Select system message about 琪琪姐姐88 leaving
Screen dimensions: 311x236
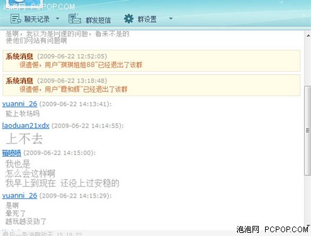coord(151,60)
